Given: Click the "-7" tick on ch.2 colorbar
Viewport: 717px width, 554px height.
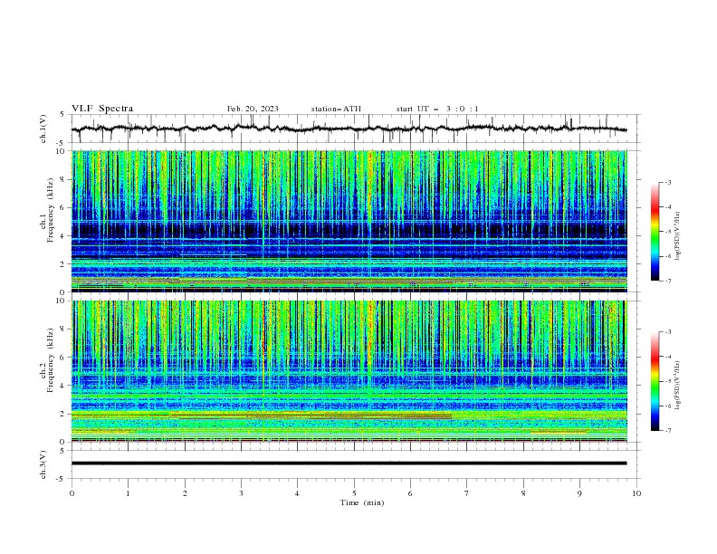Looking at the screenshot, I should click(667, 430).
